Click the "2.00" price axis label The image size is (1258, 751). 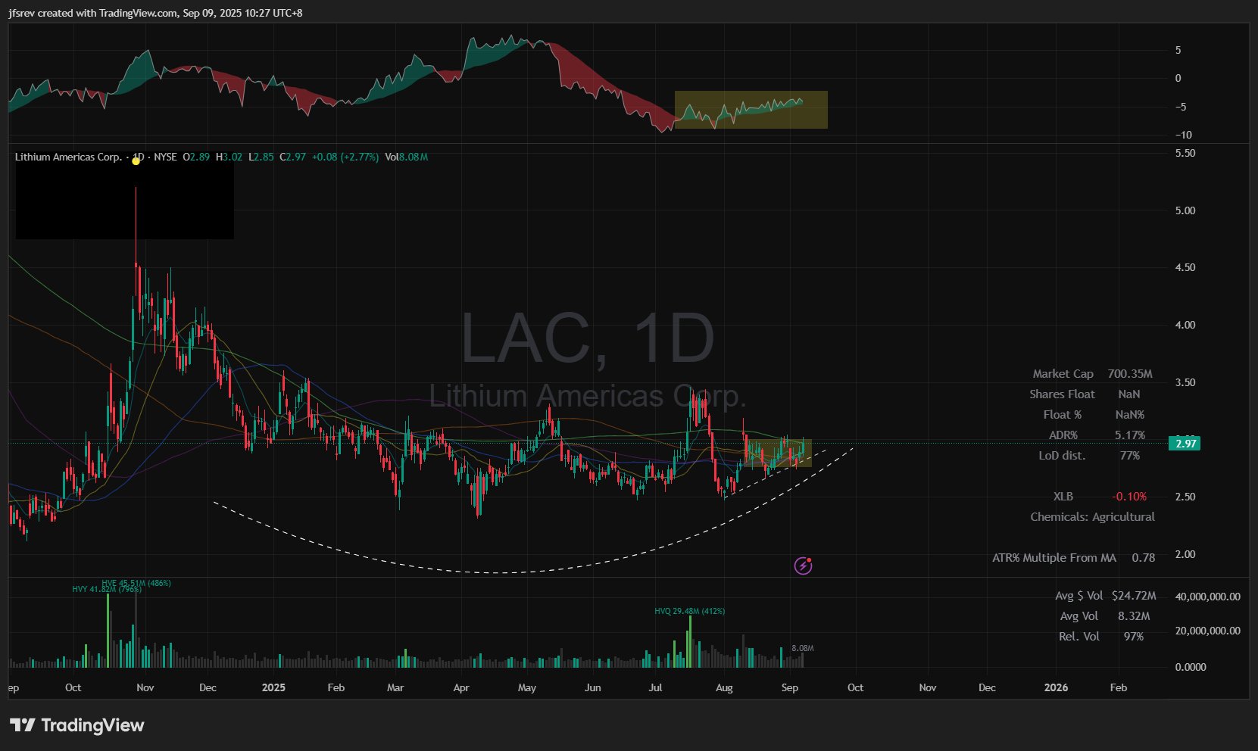pyautogui.click(x=1185, y=554)
